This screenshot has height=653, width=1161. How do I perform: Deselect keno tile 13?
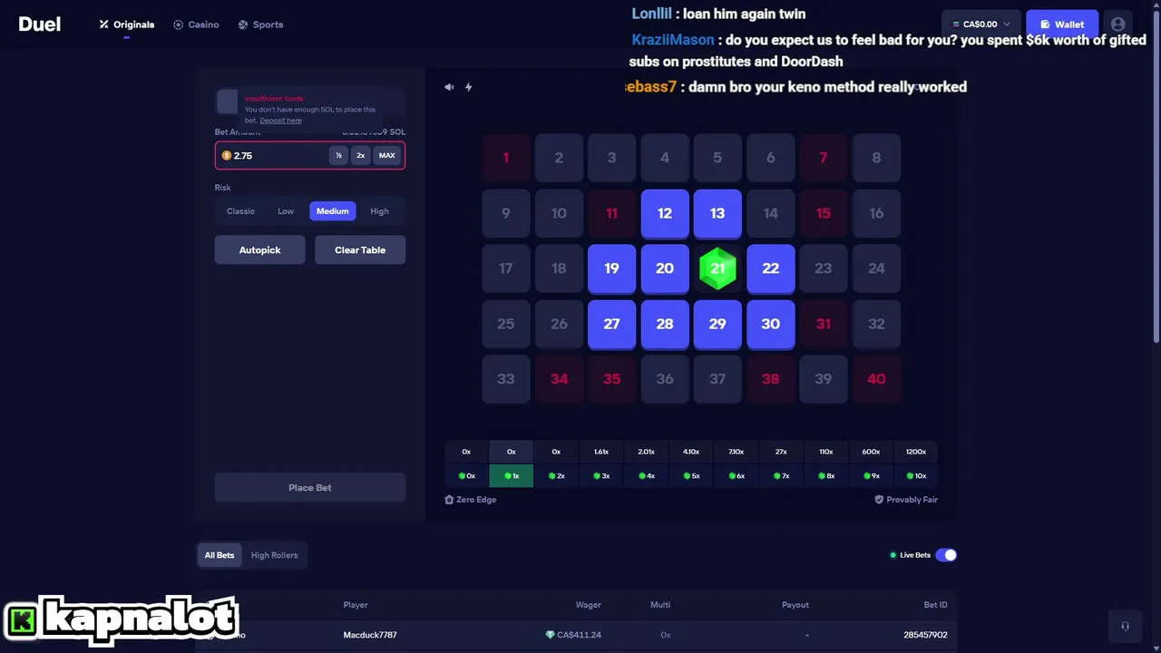tap(717, 213)
